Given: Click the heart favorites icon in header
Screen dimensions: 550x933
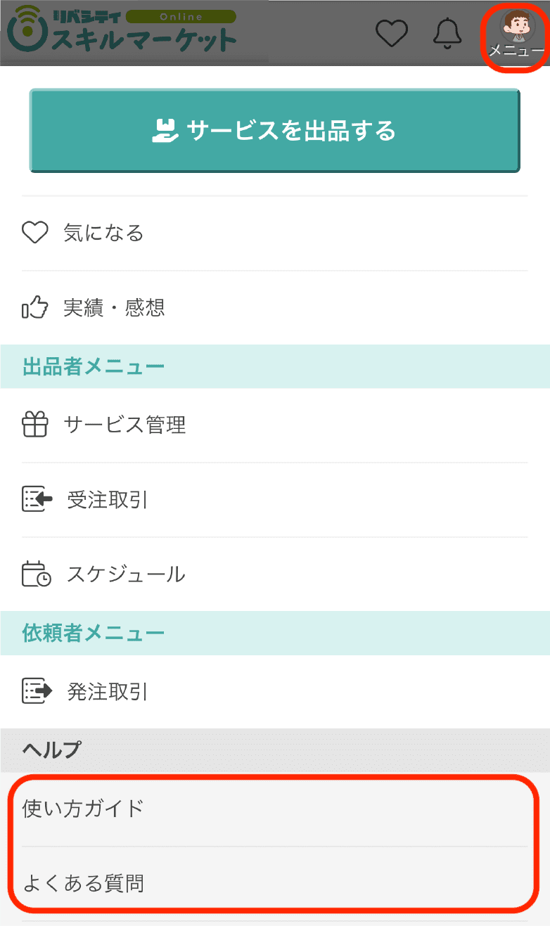Looking at the screenshot, I should pos(392,33).
